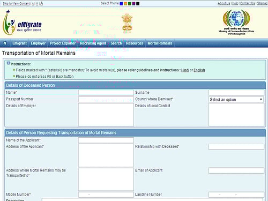
Task: Focus the Name of the Applicant field
Action: coord(106,140)
